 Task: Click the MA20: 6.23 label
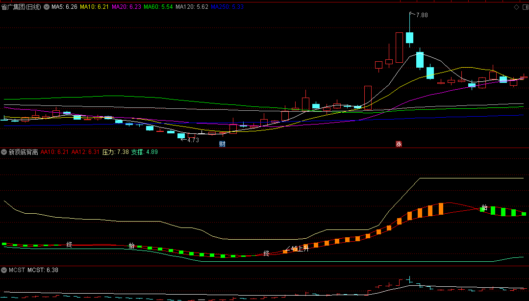(126, 7)
